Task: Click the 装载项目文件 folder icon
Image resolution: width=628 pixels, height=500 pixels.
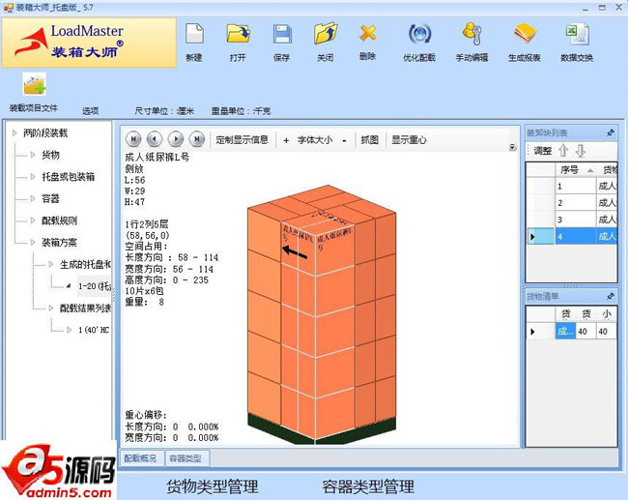Action: point(34,84)
